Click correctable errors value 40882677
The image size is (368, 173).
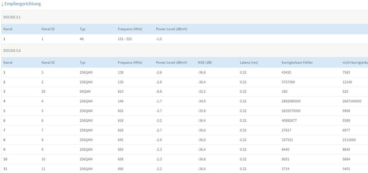[289, 120]
